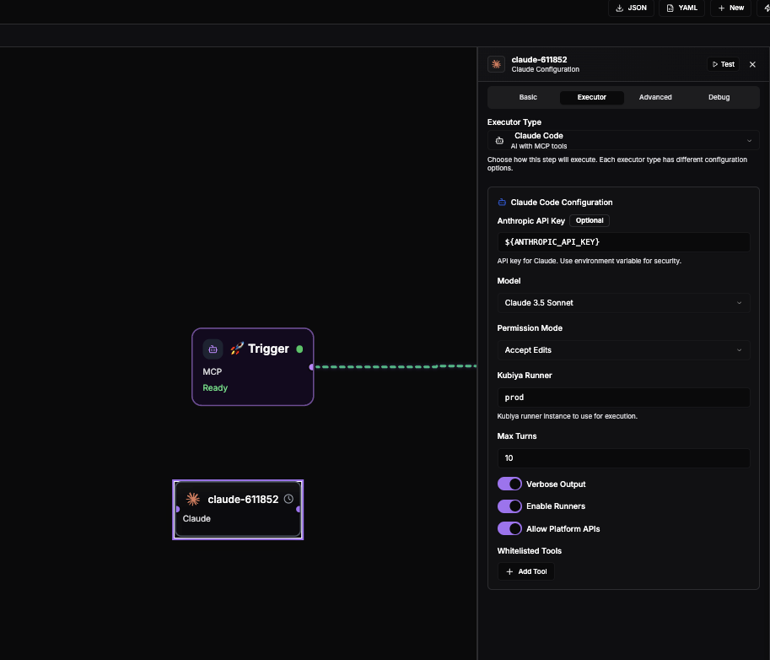The image size is (770, 660).
Task: Add a whitelisted tool
Action: [x=526, y=571]
